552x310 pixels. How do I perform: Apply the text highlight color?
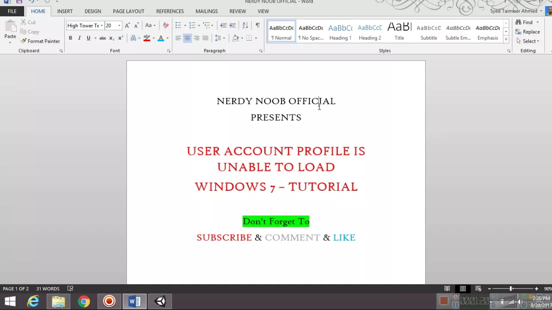(x=147, y=38)
